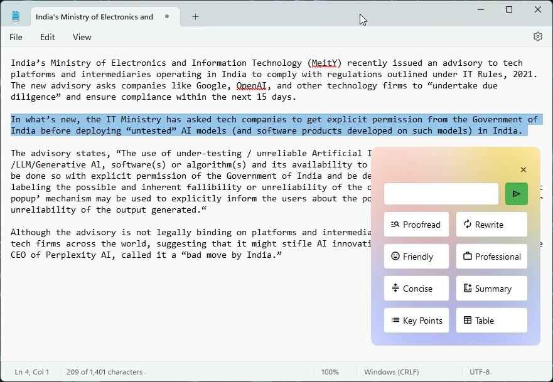Open the File menu
Image resolution: width=553 pixels, height=382 pixels.
pos(16,37)
